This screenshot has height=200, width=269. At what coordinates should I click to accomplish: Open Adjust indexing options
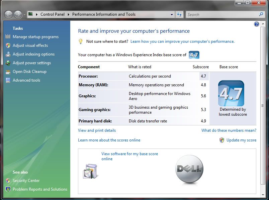point(33,54)
